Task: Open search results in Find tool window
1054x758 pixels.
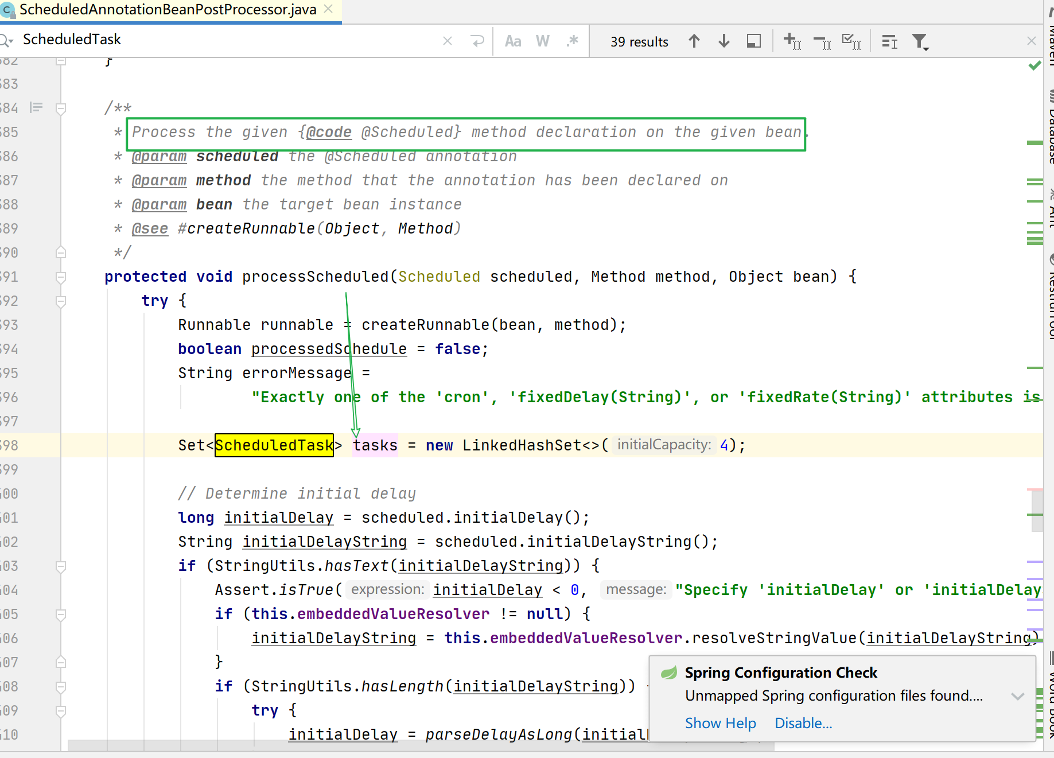Action: [754, 41]
